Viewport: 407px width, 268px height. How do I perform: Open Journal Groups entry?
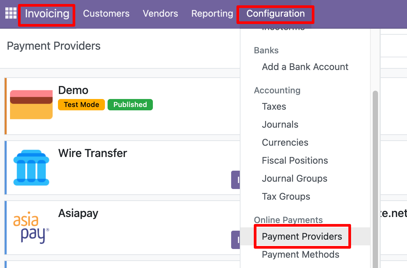294,179
